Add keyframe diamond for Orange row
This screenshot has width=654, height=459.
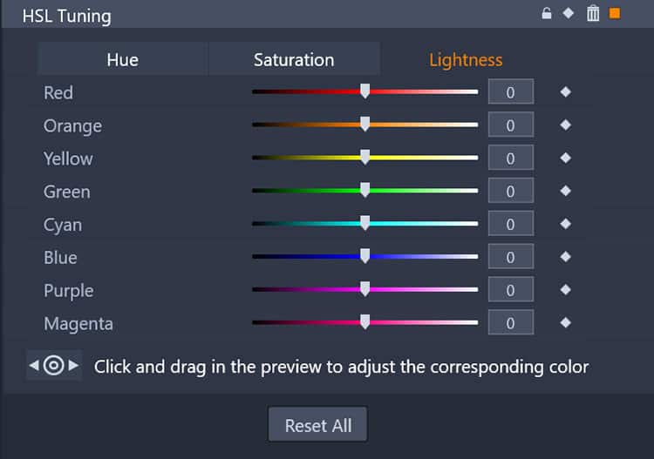click(x=566, y=125)
